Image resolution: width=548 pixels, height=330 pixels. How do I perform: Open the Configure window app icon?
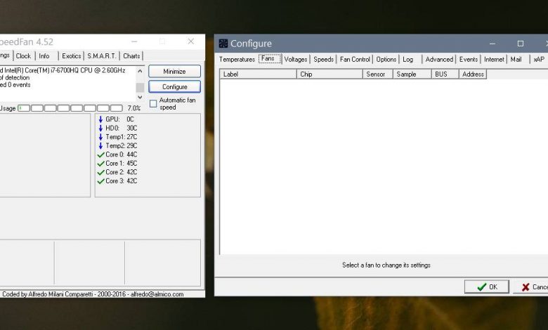click(x=223, y=44)
